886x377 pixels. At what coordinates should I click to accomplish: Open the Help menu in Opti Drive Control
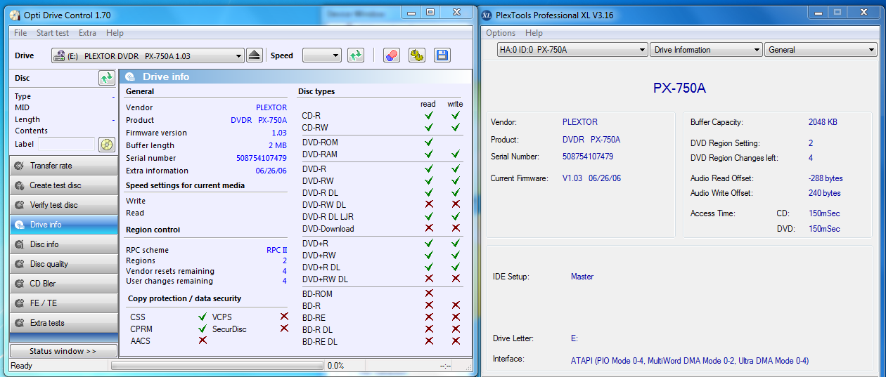coord(115,33)
